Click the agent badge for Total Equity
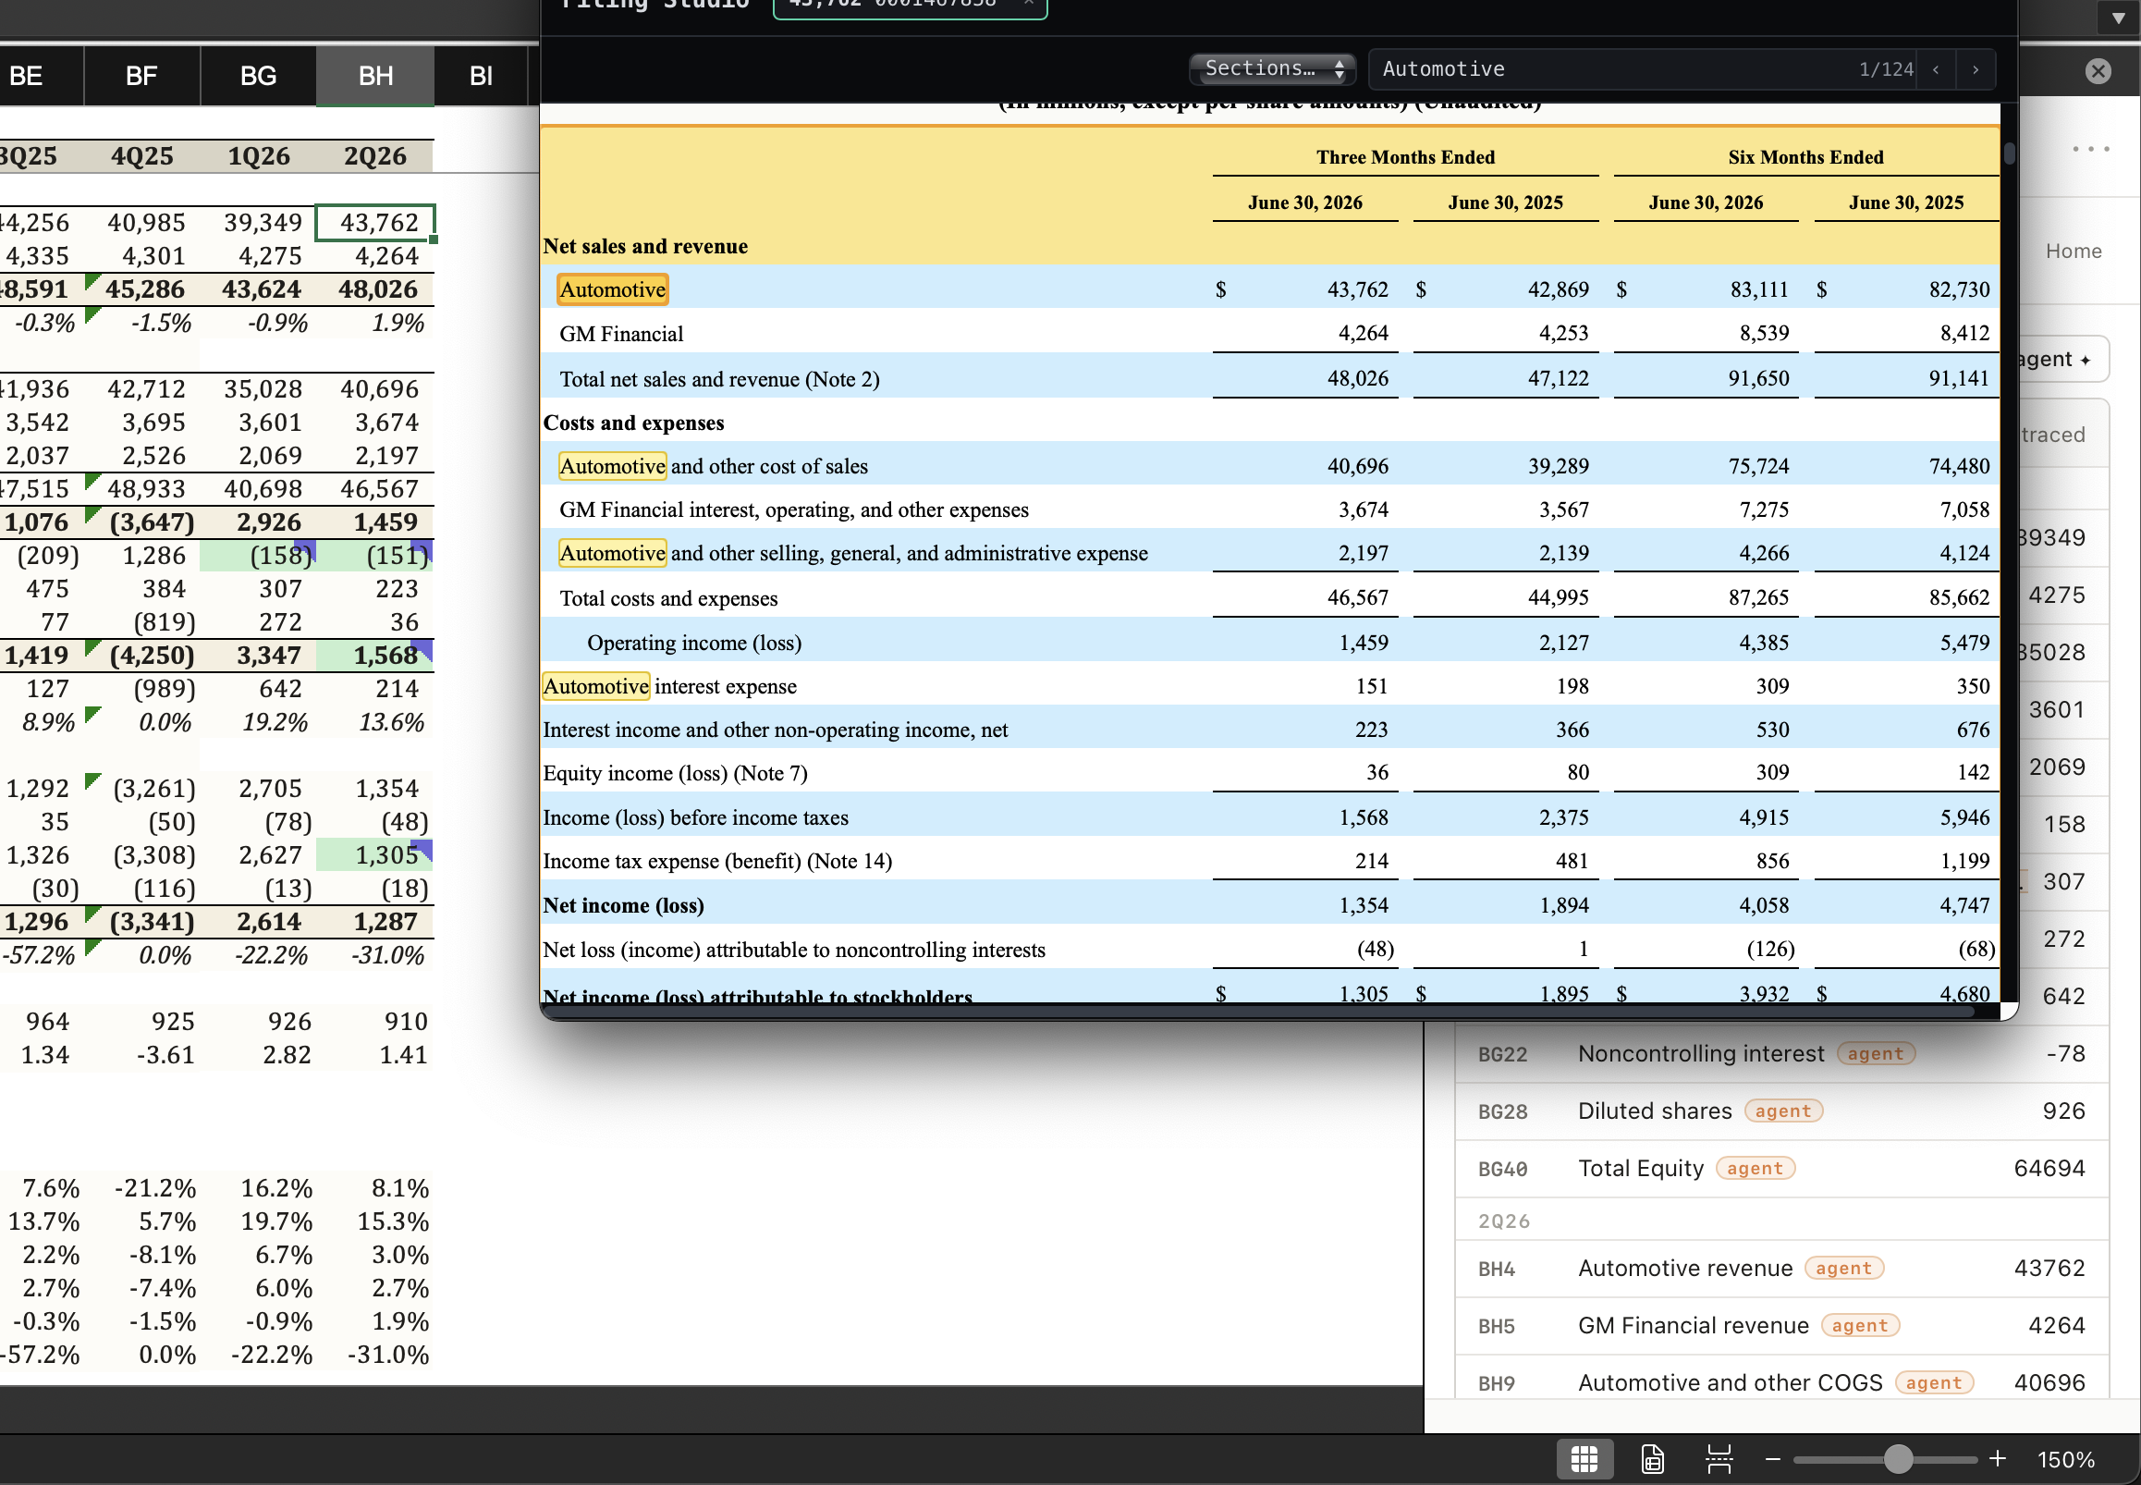The width and height of the screenshot is (2141, 1485). [x=1755, y=1169]
